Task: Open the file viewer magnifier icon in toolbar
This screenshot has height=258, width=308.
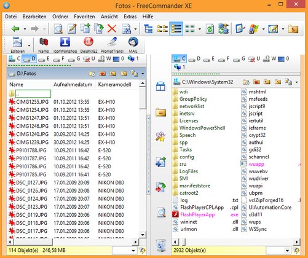Action: [58, 29]
